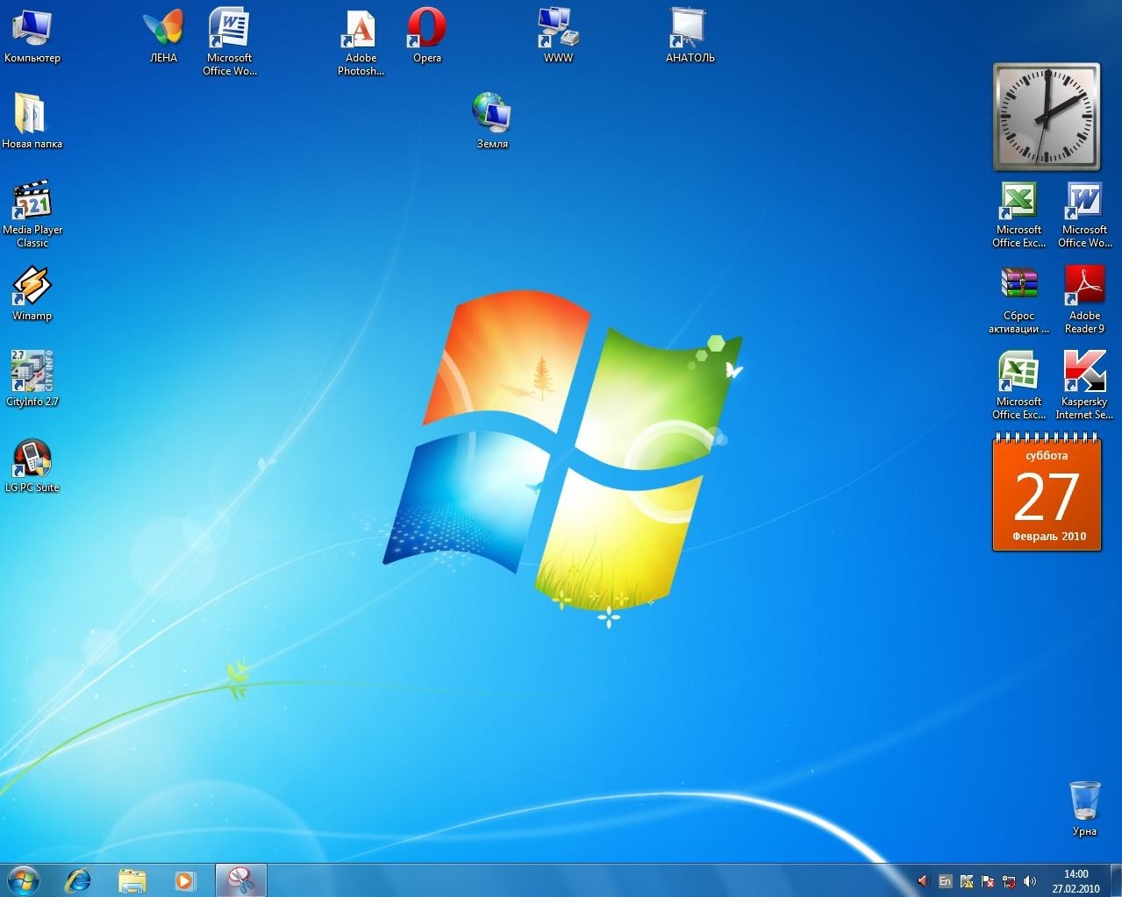This screenshot has height=897, width=1122.
Task: Select the Opera browser shortcut
Action: tap(427, 36)
